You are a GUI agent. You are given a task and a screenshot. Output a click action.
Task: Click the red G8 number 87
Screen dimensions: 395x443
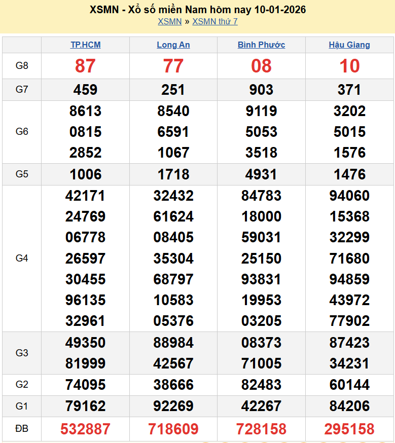point(85,66)
